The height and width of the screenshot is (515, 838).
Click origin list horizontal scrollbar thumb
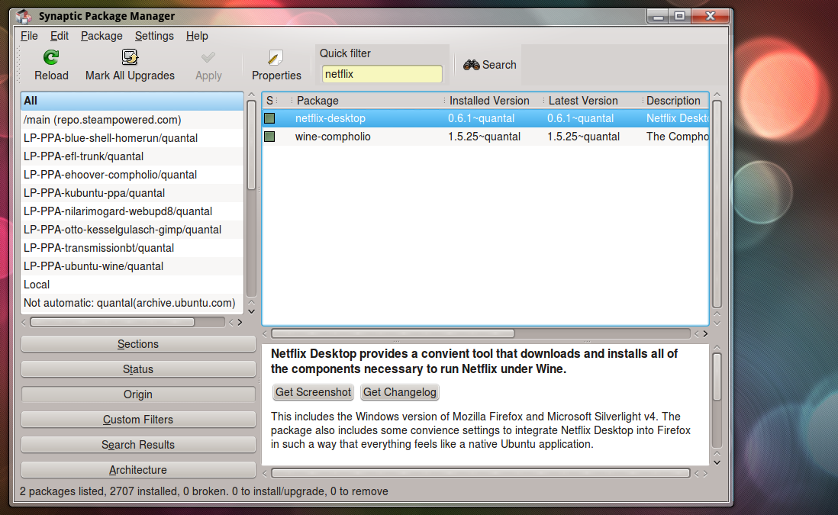point(112,322)
